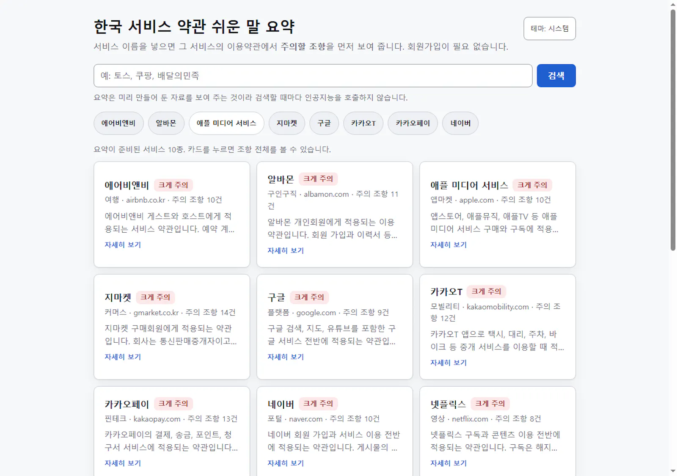The height and width of the screenshot is (476, 677).
Task: Click the 애플 미디어 서비스 card title
Action: point(469,185)
